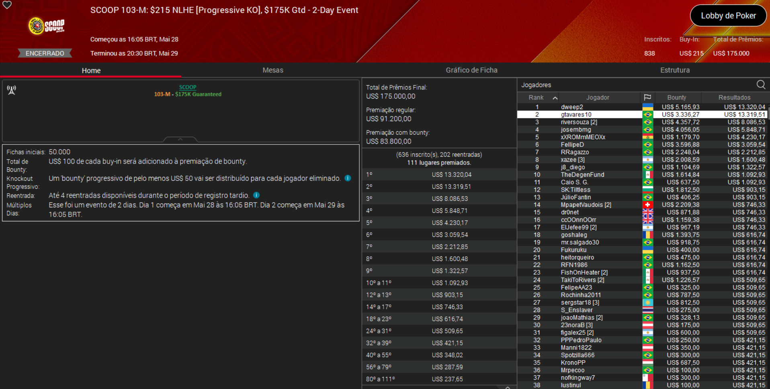
Task: Collapse the tournament banner panel chevron
Action: (180, 139)
